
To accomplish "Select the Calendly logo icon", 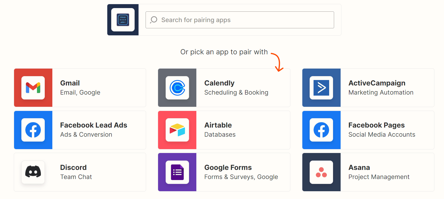I will [177, 88].
